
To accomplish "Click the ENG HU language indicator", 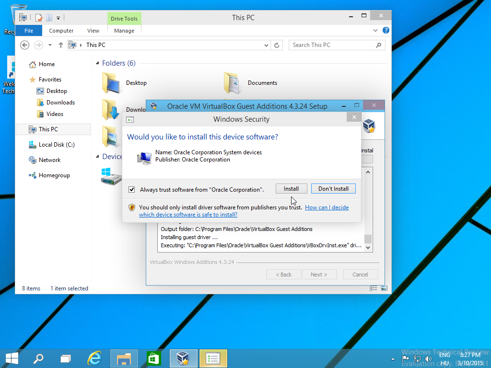I will (444, 359).
